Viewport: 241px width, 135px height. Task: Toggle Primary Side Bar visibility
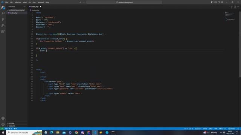tap(212, 2)
